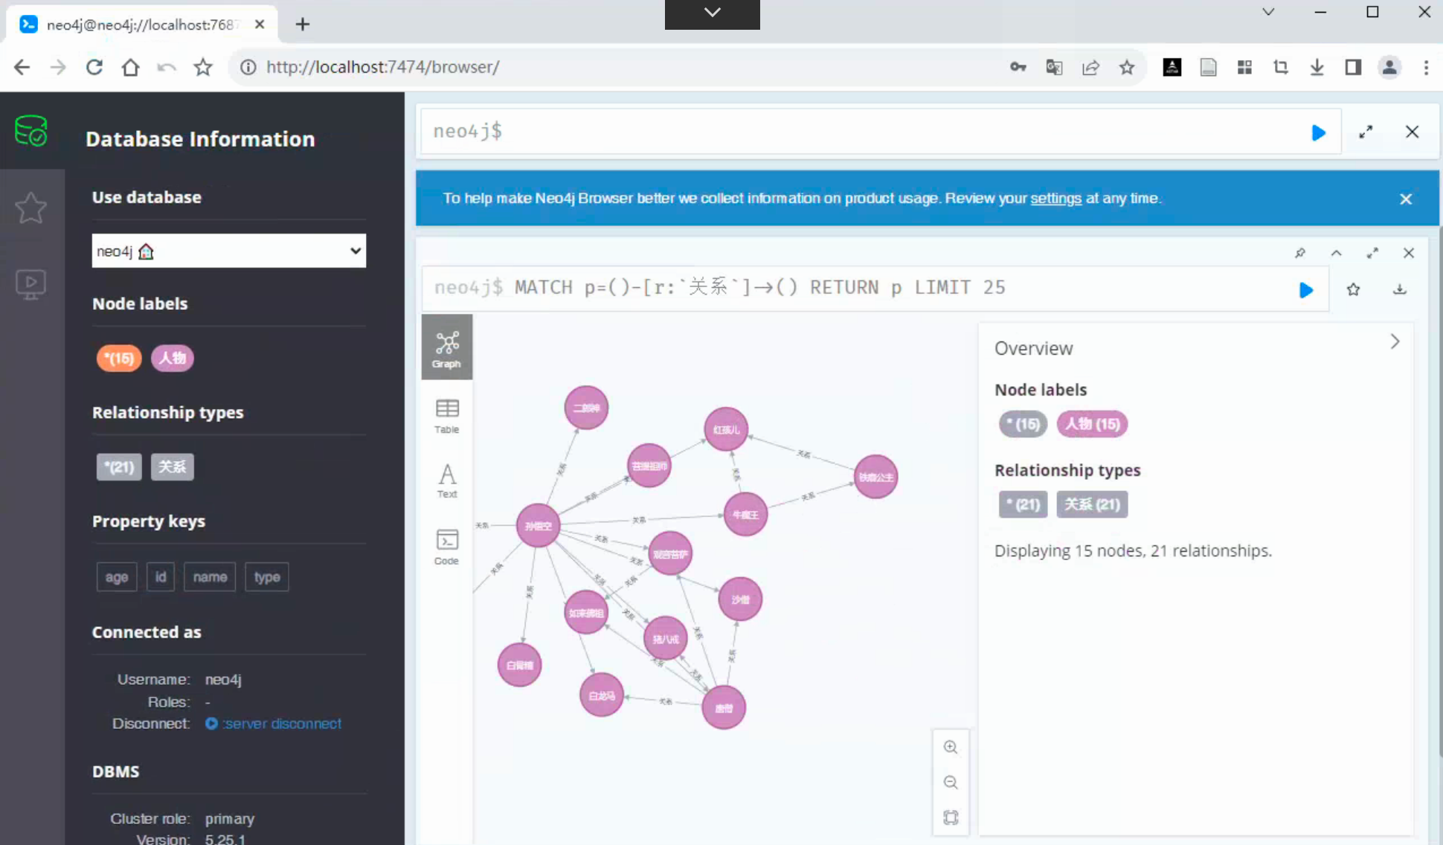Switch to Code view
1443x845 pixels.
tap(447, 547)
